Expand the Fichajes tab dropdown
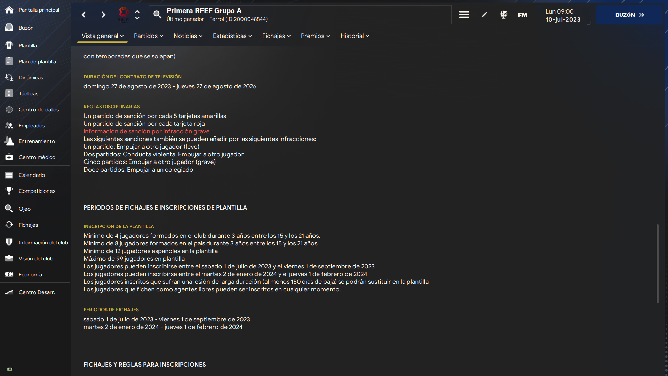 [x=277, y=36]
